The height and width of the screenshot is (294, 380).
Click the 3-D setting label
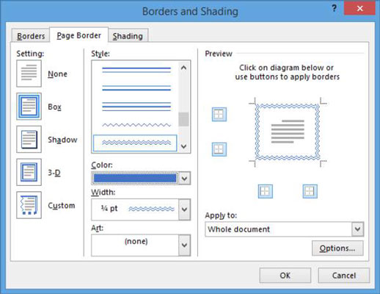pos(54,173)
